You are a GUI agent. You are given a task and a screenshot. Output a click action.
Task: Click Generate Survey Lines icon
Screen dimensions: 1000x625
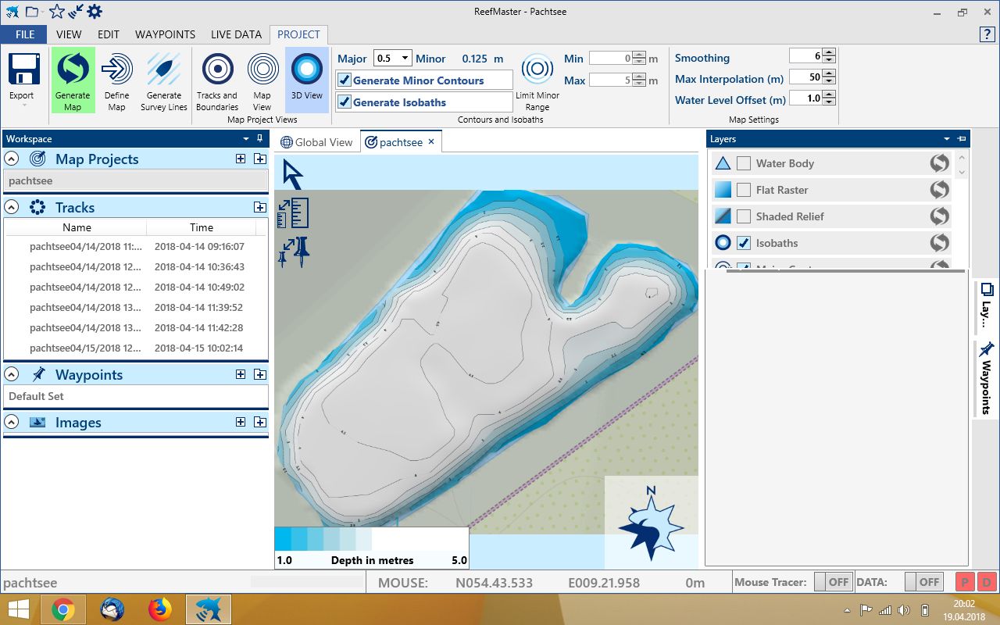click(x=164, y=70)
